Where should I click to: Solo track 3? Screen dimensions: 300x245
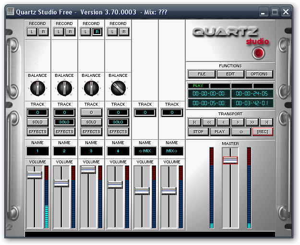[91, 122]
